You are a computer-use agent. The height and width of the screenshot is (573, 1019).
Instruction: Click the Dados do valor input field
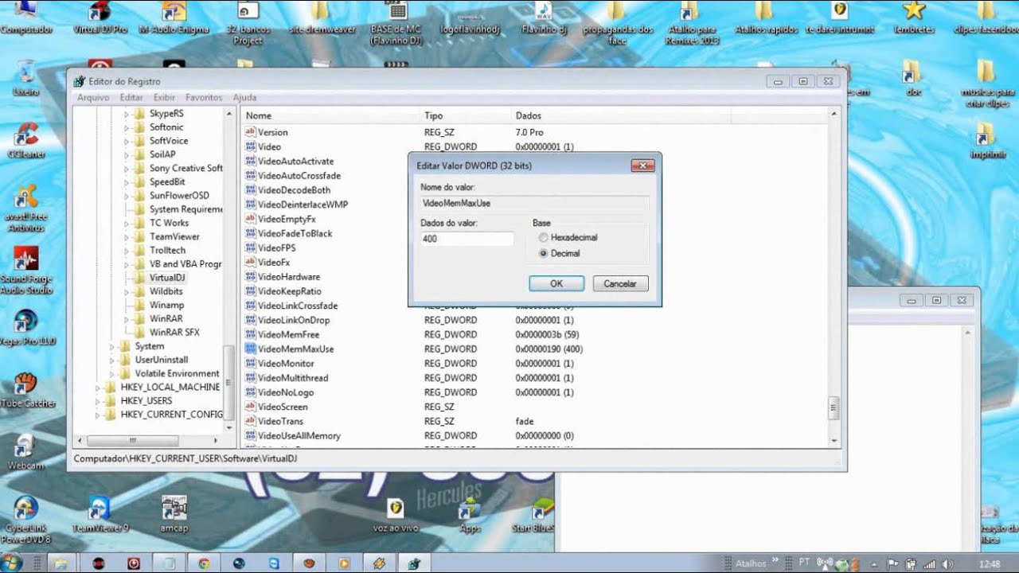[x=467, y=239]
